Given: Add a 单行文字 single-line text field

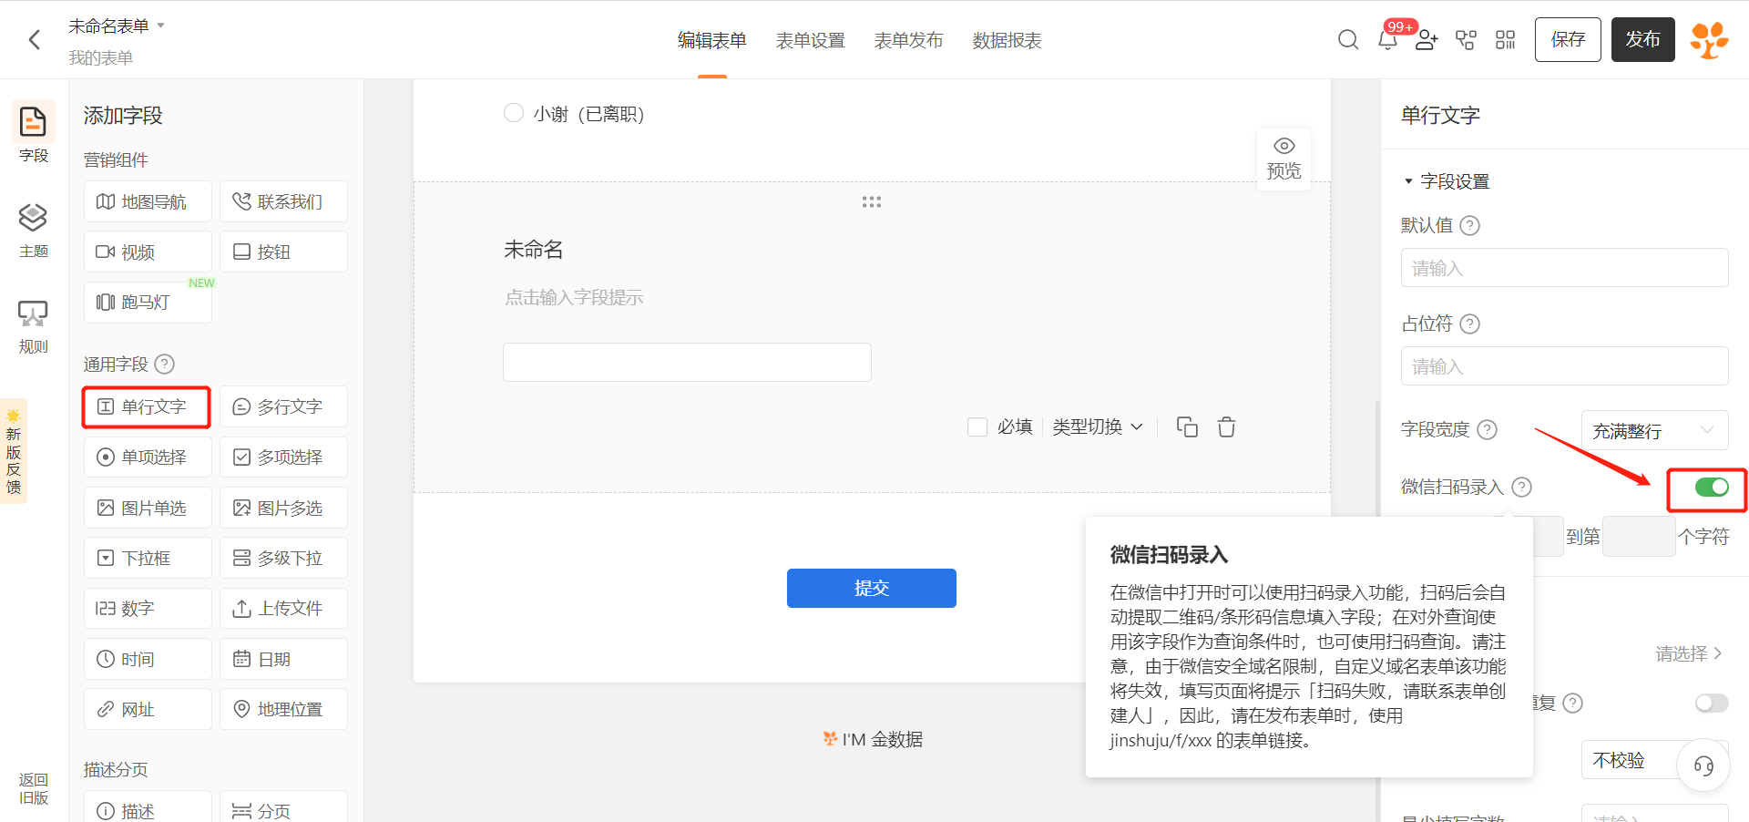Looking at the screenshot, I should [x=147, y=406].
